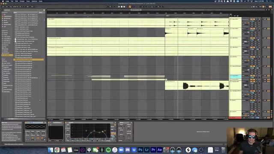Open Trash from the dock
Image resolution: width=274 pixels, height=154 pixels.
(223, 150)
